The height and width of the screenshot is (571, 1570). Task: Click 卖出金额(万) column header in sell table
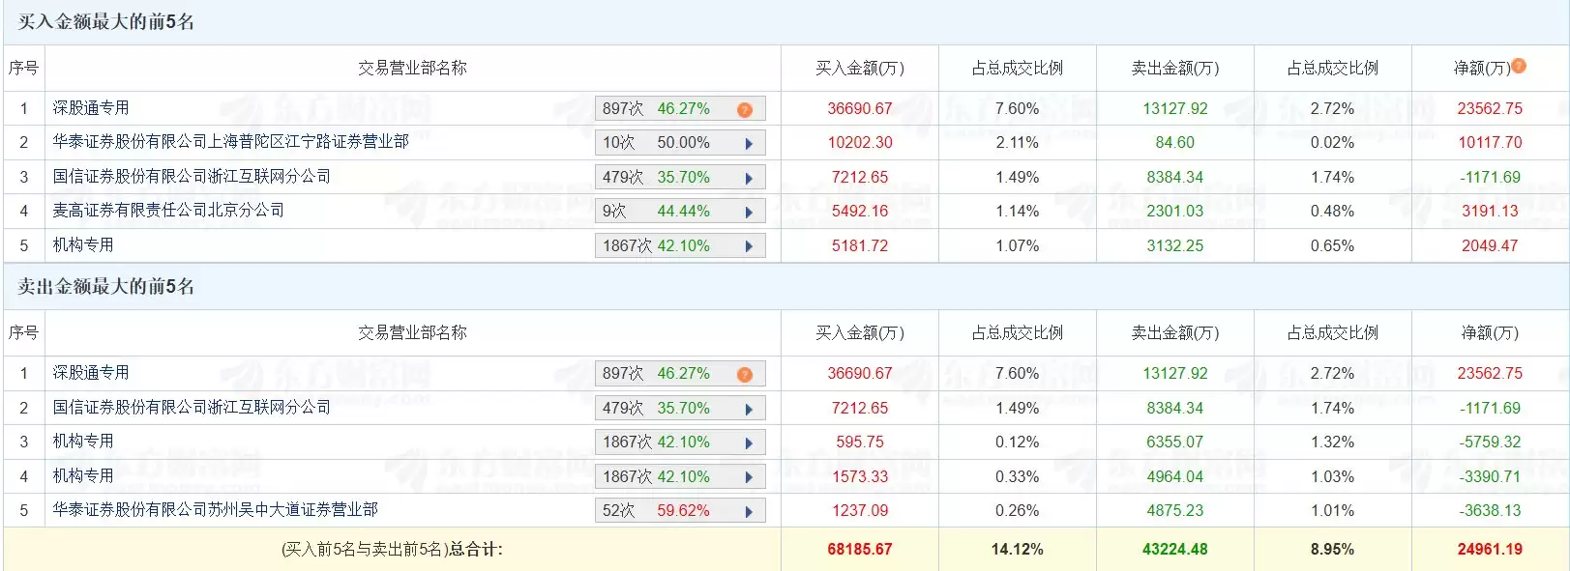1174,333
